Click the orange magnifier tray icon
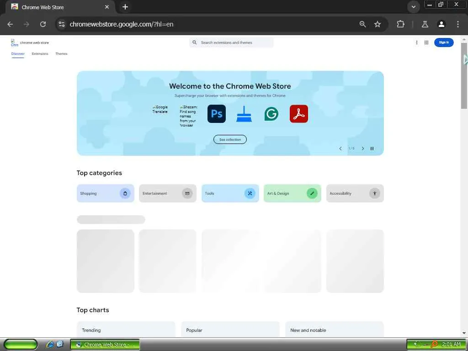Viewport: 468px width, 351px height. (434, 345)
